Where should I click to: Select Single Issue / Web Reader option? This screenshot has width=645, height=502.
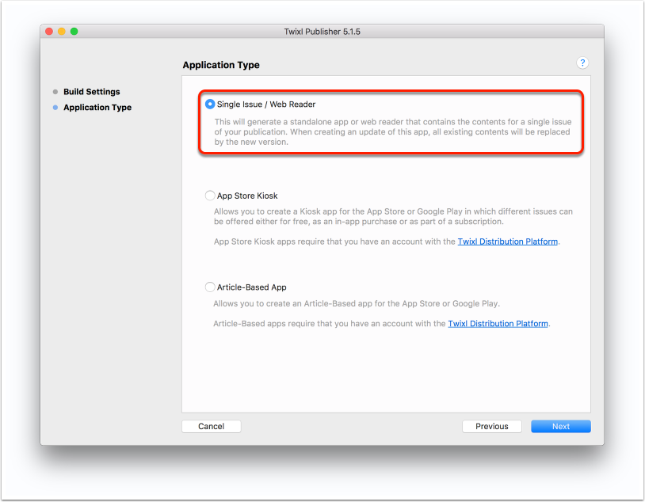[x=210, y=104]
